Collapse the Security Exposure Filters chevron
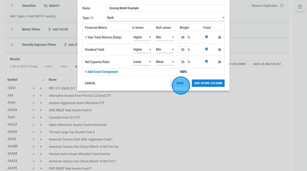This screenshot has height=171, width=307. pyautogui.click(x=12, y=44)
